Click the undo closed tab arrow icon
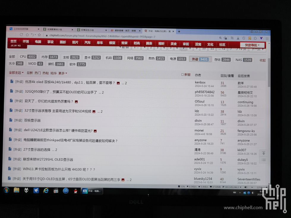 coord(32,35)
